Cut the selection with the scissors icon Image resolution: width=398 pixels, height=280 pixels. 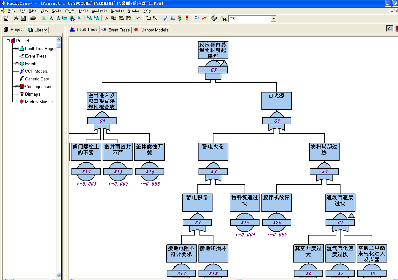coord(106,18)
